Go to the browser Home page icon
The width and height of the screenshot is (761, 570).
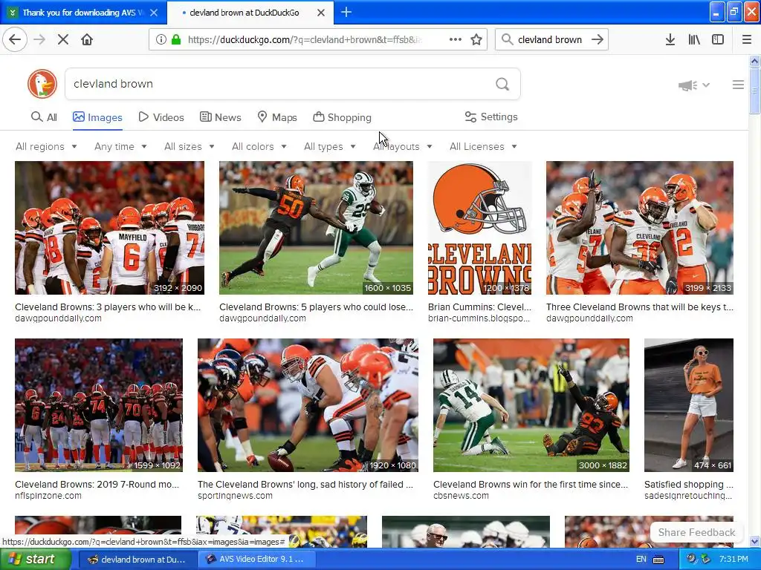87,39
